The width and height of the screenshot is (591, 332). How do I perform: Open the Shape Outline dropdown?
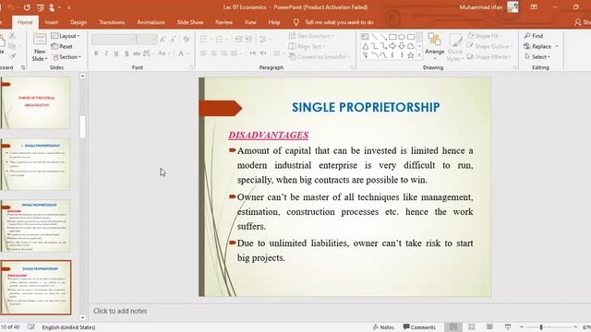click(490, 46)
